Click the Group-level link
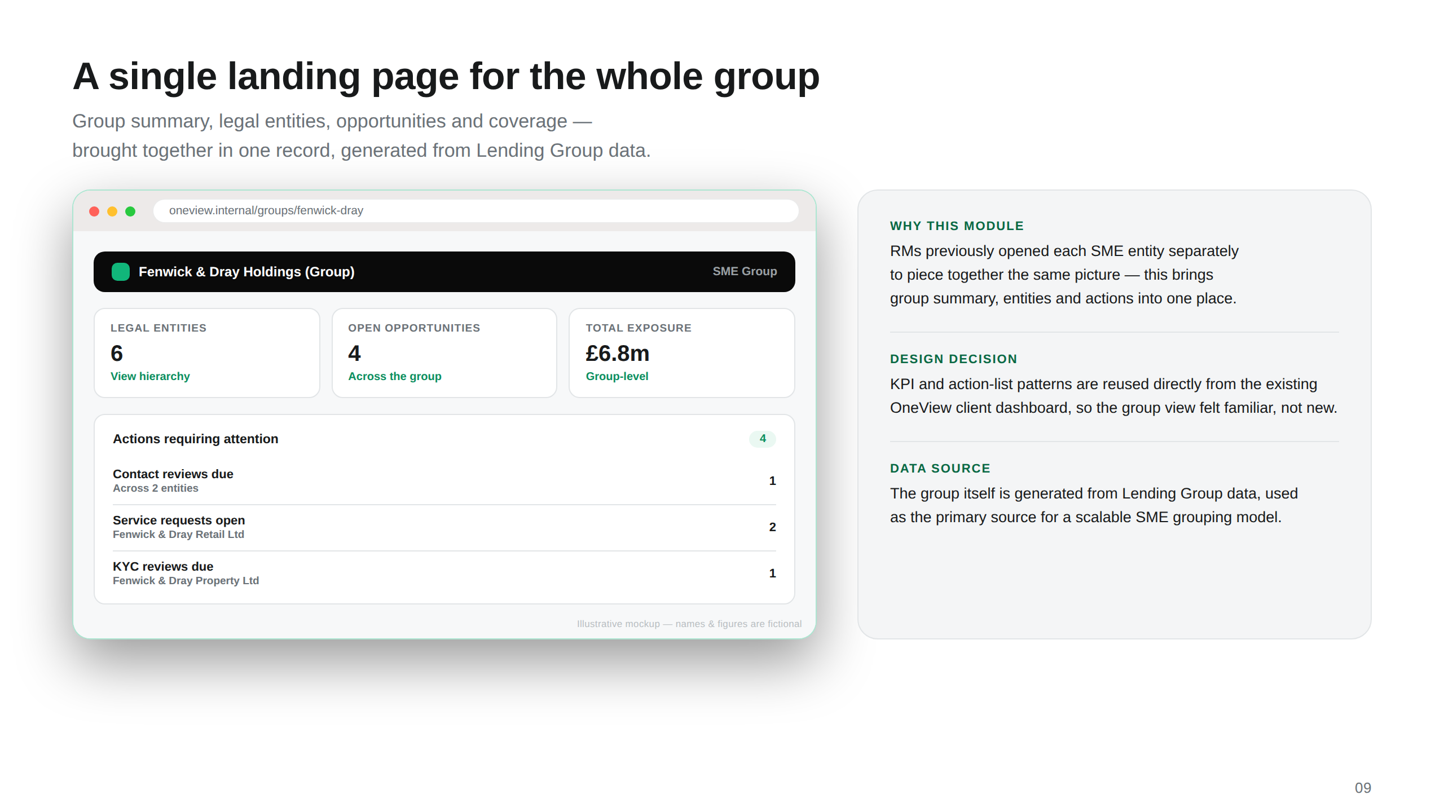Image resolution: width=1444 pixels, height=812 pixels. click(x=617, y=376)
